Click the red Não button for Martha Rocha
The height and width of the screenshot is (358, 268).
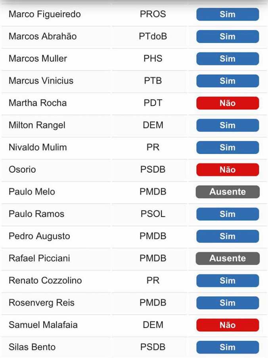point(227,103)
